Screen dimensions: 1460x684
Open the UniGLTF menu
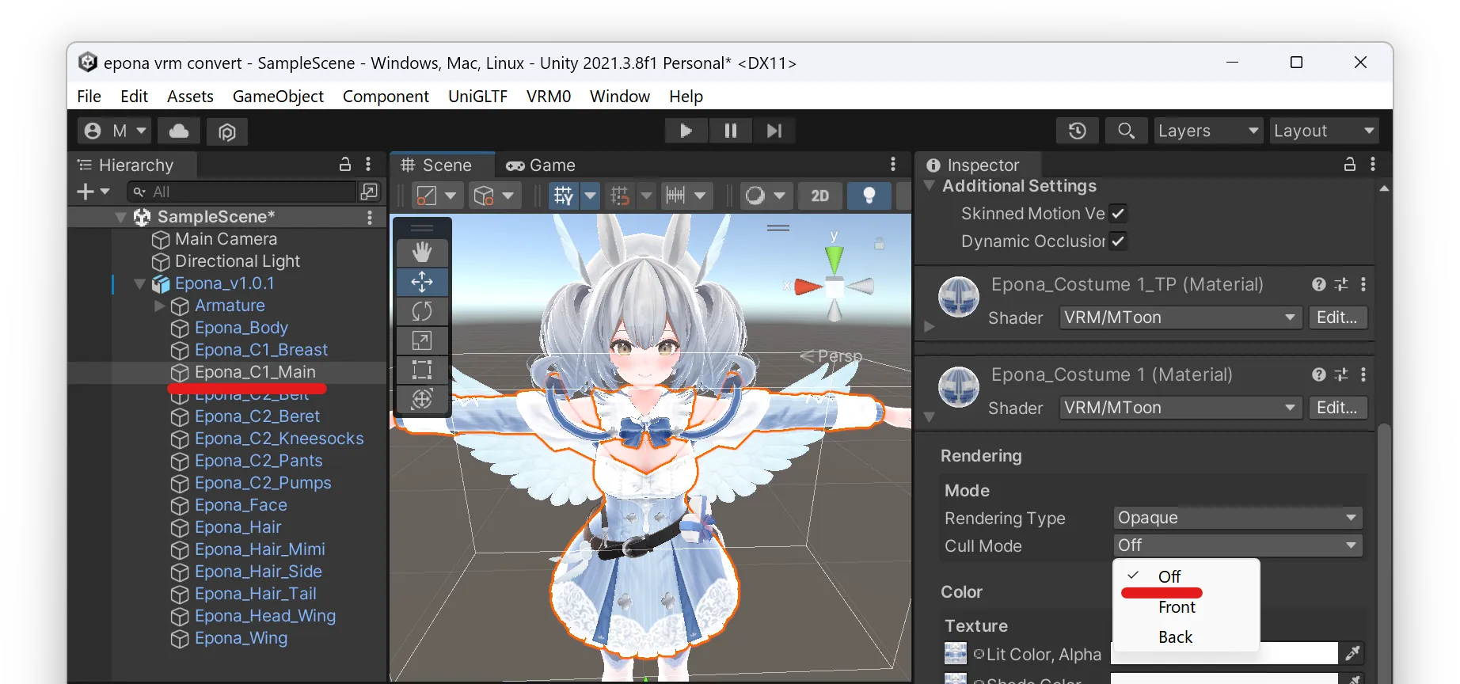click(477, 97)
